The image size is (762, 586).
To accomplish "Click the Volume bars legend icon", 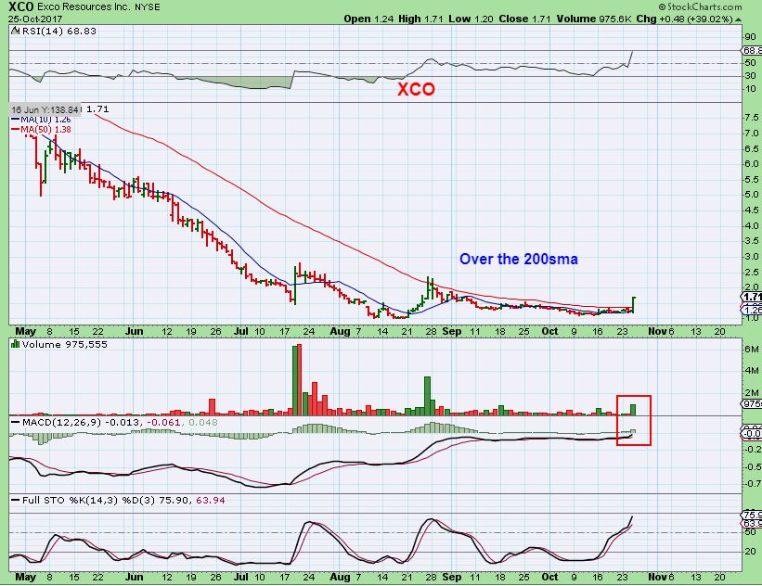I will [x=15, y=344].
